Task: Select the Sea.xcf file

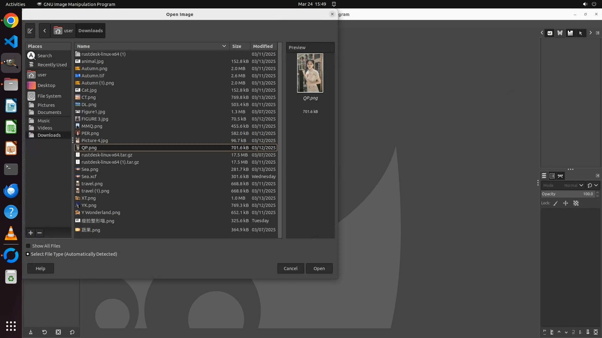Action: (89, 177)
